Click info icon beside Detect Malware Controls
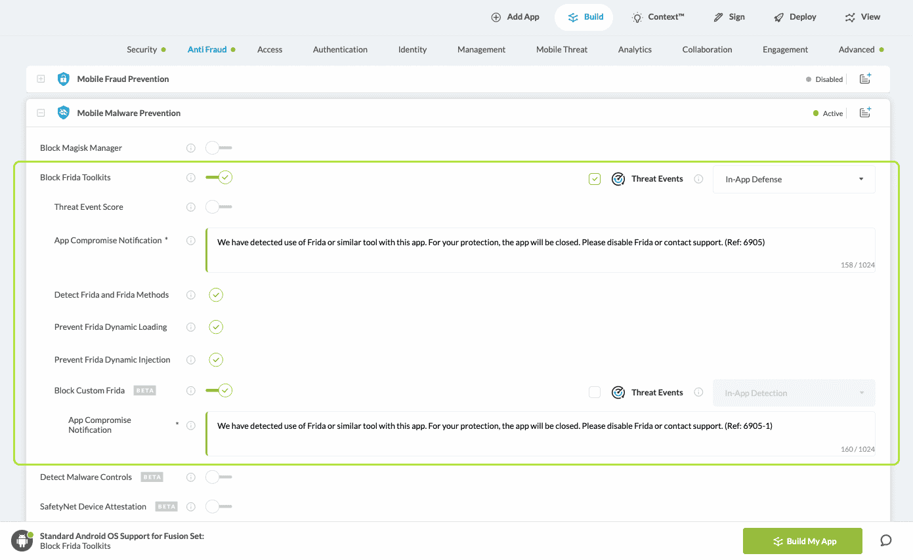 point(191,477)
